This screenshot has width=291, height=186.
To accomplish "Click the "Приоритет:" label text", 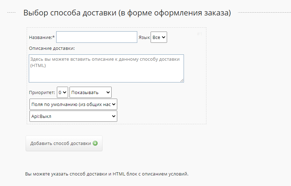I will tap(42, 93).
